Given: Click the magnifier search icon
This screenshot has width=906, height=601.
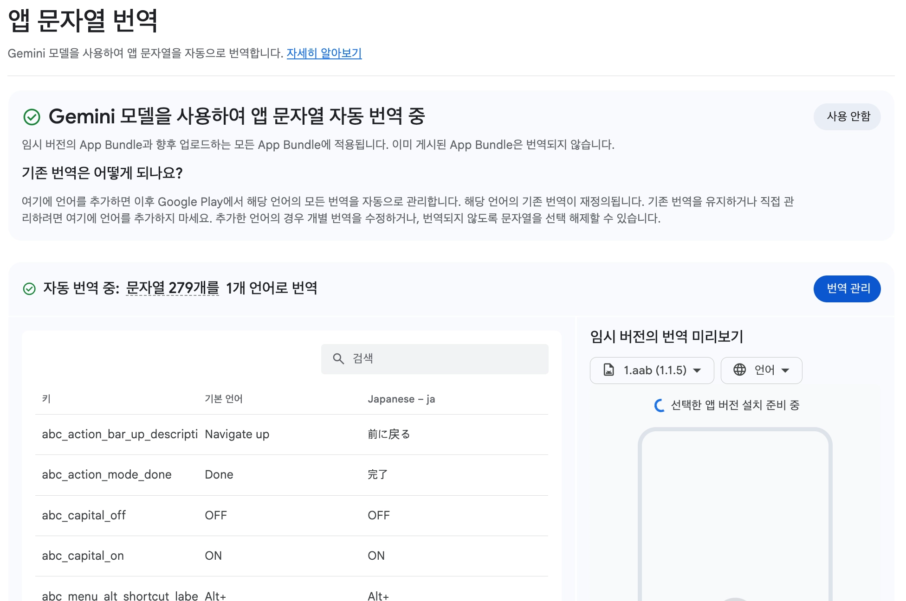Looking at the screenshot, I should (x=338, y=359).
